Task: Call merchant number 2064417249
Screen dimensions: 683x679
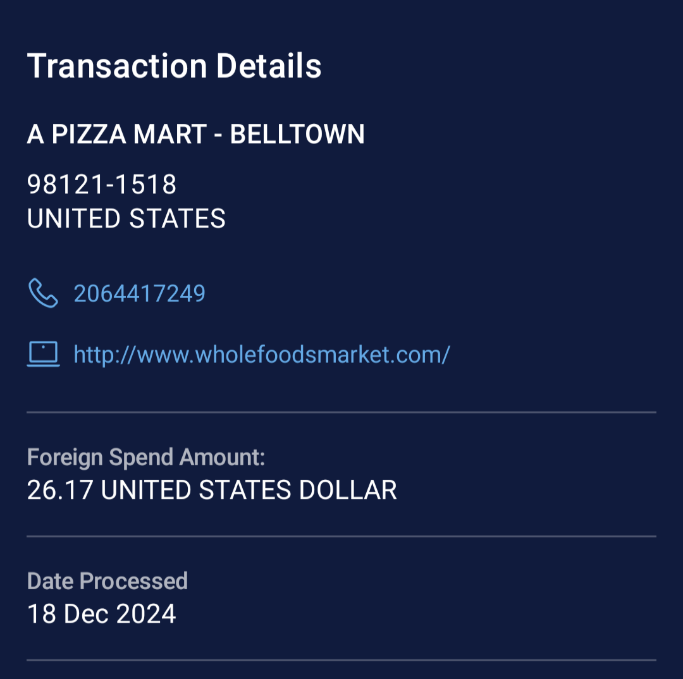Action: [x=139, y=293]
